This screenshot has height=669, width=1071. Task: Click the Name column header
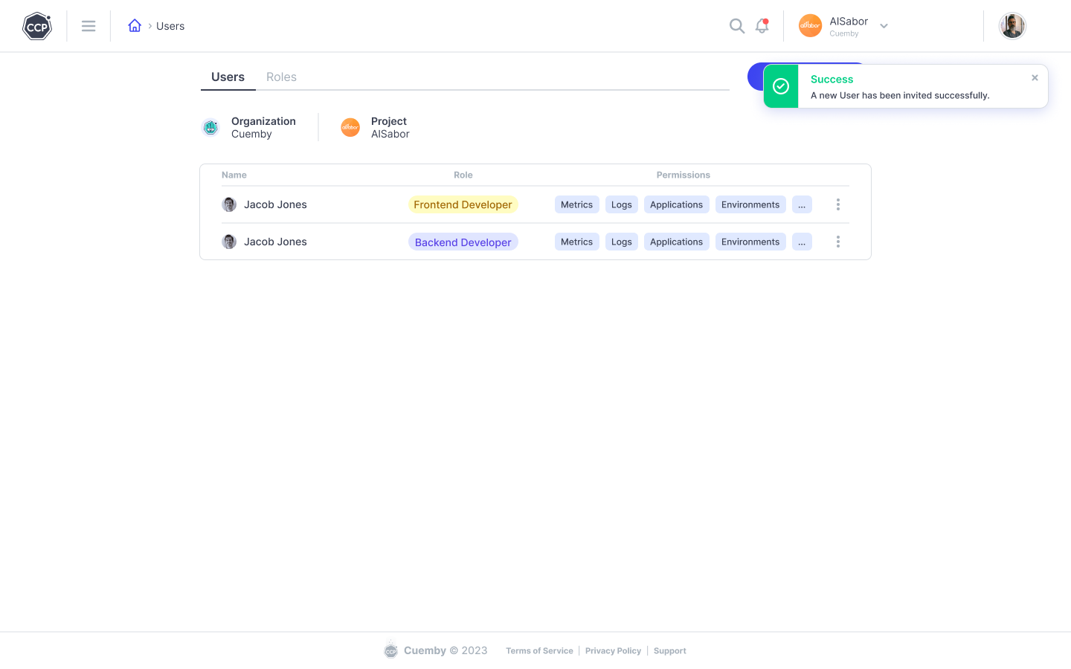pos(234,175)
